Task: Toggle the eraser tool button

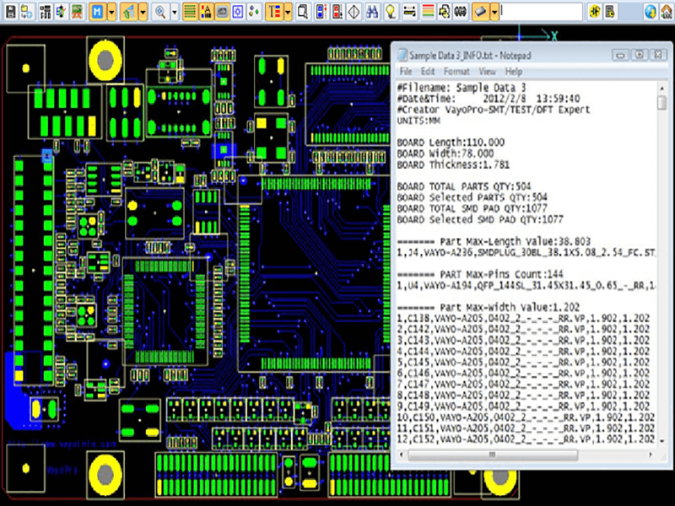Action: point(479,12)
